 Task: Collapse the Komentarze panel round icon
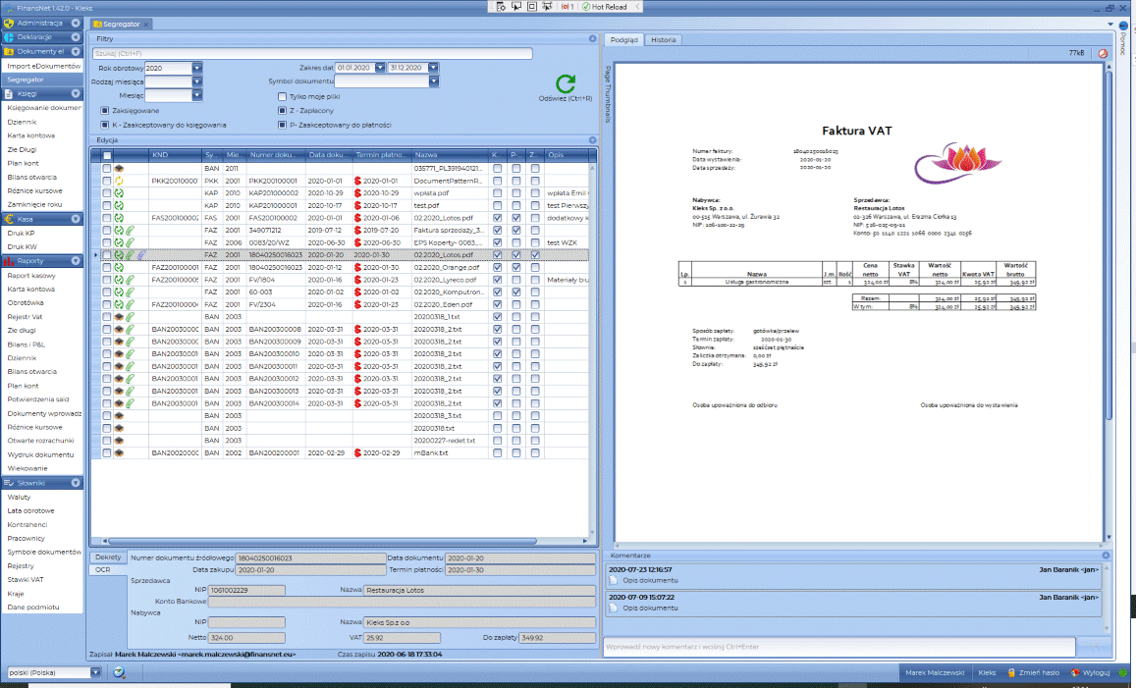[x=1106, y=556]
